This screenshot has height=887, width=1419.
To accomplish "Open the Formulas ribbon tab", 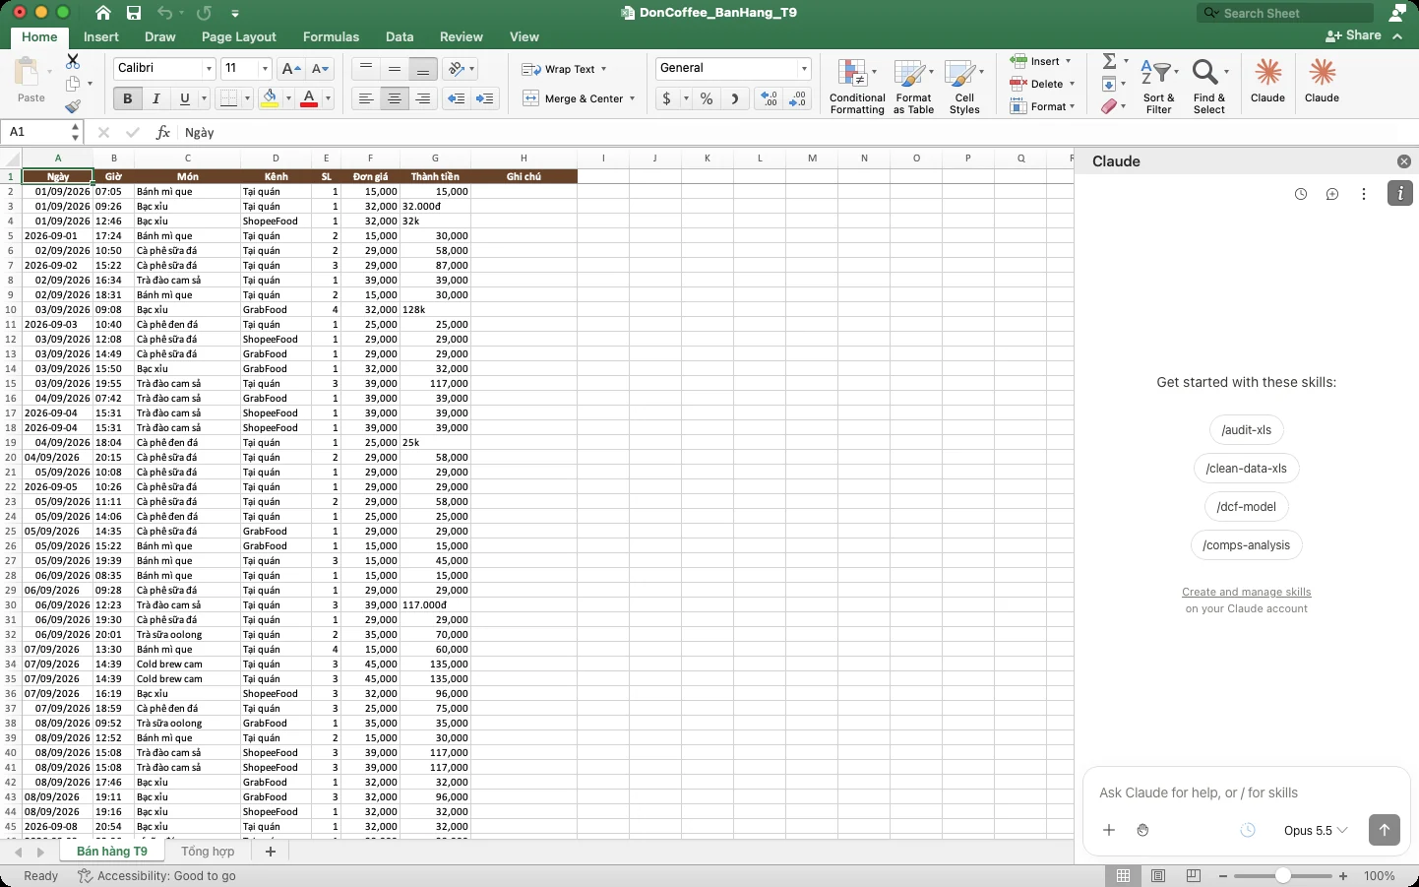I will pyautogui.click(x=331, y=36).
